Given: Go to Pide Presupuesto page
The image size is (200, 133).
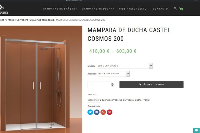Looking at the screenshot, I should [x=133, y=9].
